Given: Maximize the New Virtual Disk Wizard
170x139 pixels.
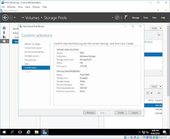Looking at the screenshot, I should coord(133,26).
